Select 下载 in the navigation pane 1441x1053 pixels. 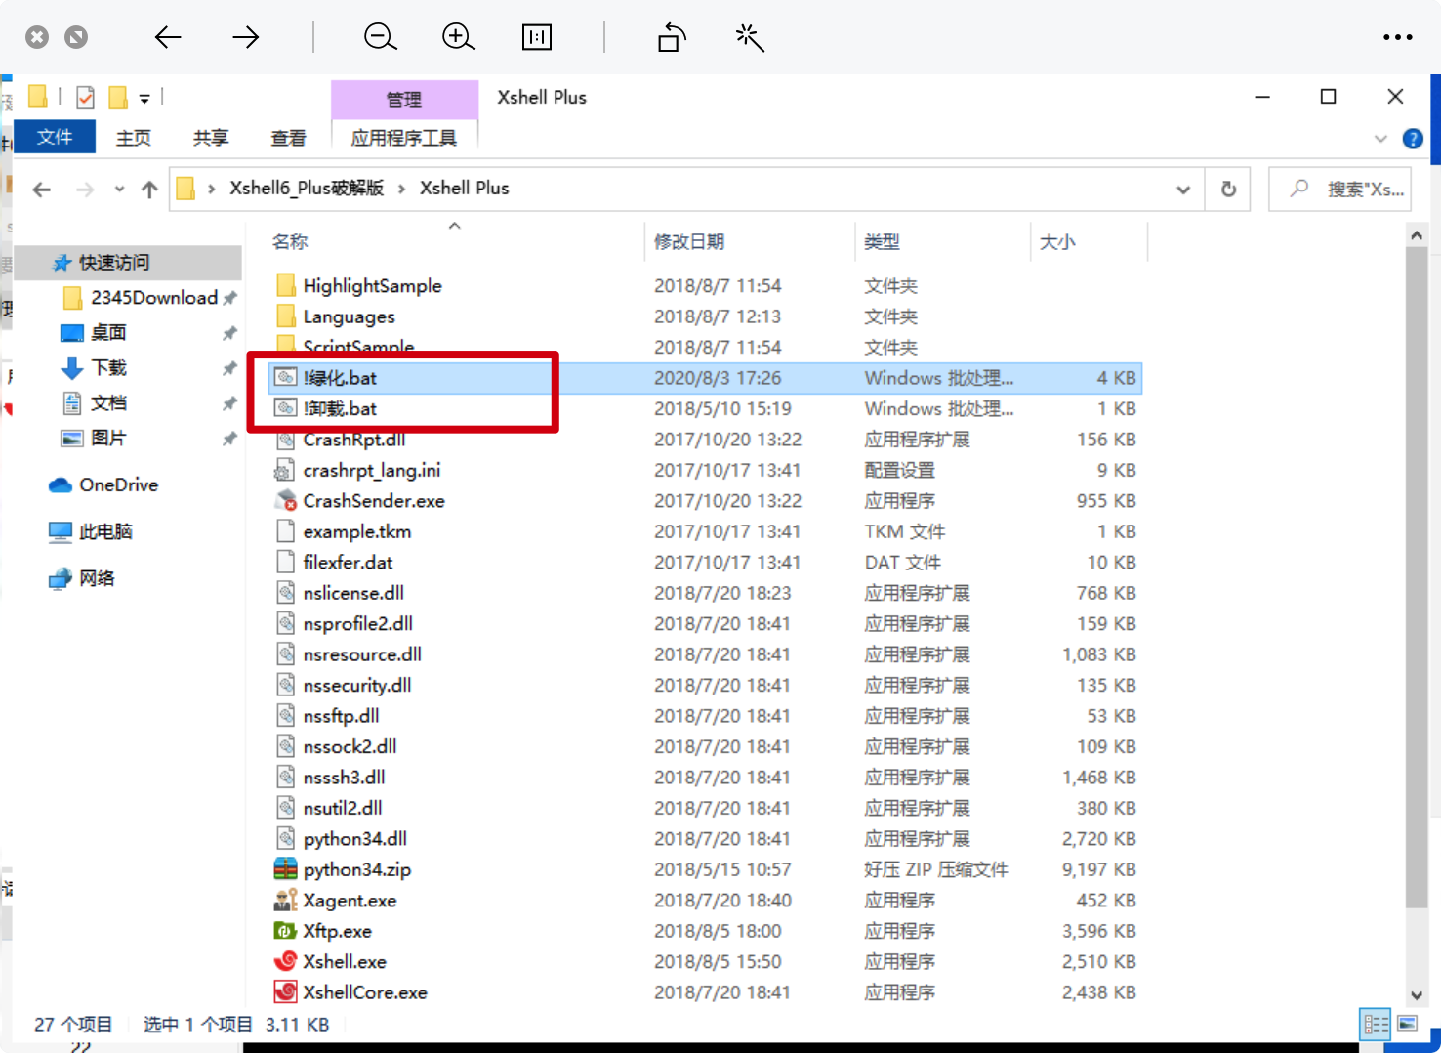click(x=108, y=368)
